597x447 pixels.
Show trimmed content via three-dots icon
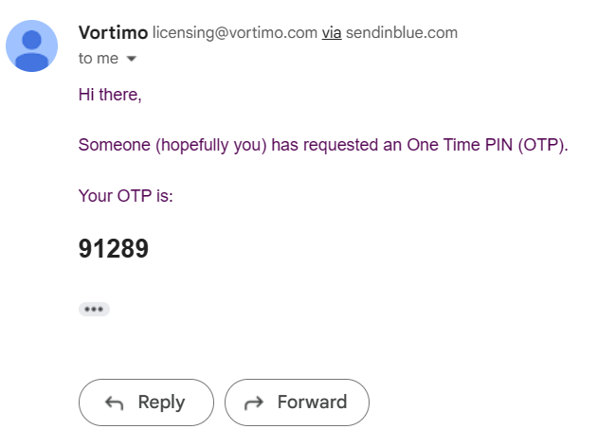[x=94, y=309]
